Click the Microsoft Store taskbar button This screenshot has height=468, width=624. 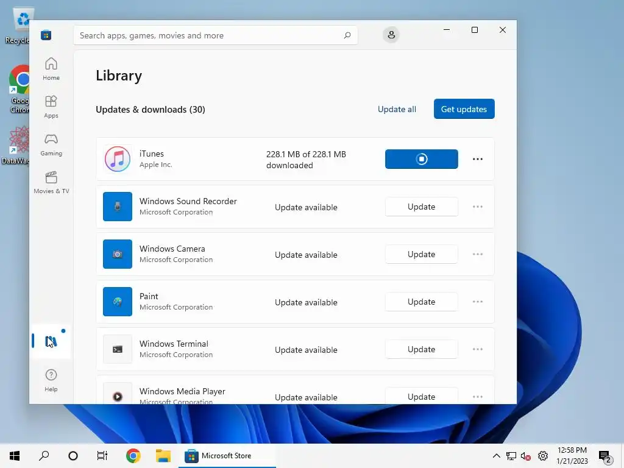[227, 456]
